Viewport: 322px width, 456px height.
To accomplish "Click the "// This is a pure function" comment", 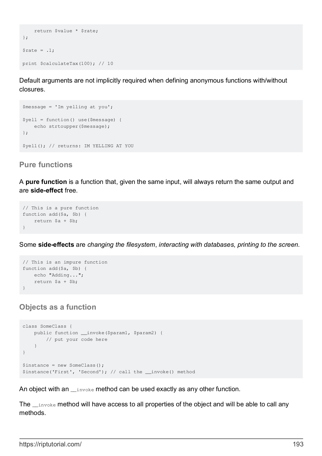I will coord(61,208).
